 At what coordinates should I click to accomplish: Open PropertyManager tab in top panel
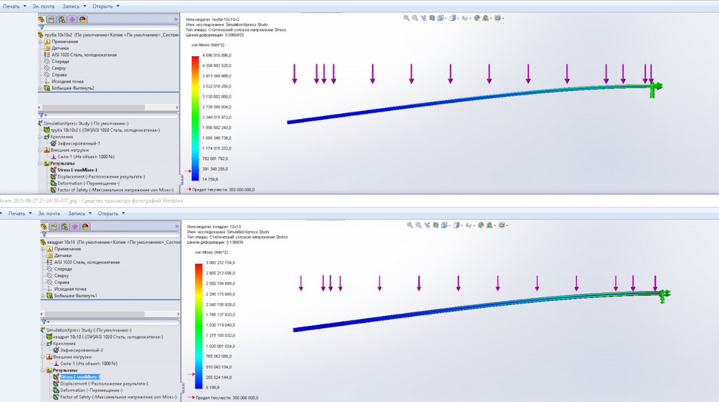(53, 19)
